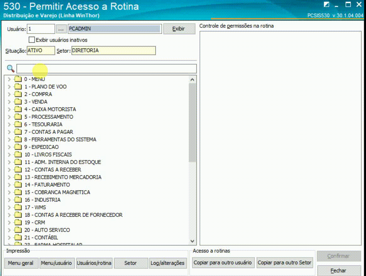
Task: Toggle Exibir usuários inativos checkbox
Action: point(32,40)
